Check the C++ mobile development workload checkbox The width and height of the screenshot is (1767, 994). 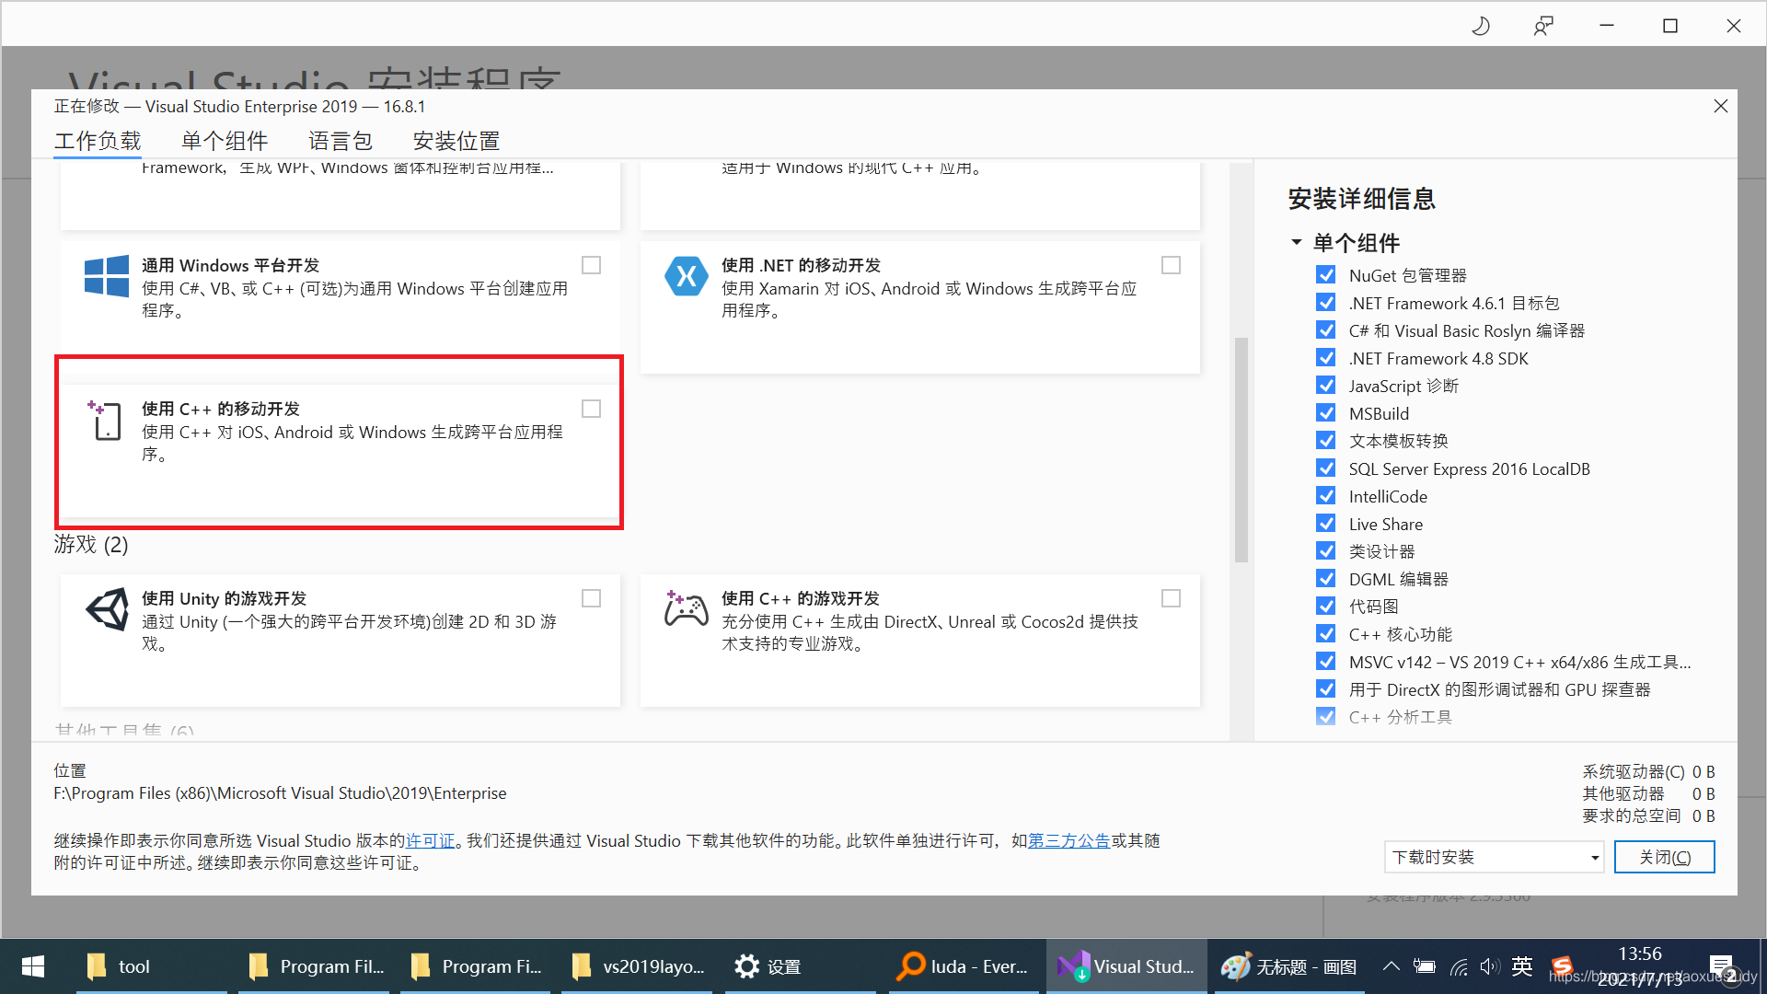point(591,409)
